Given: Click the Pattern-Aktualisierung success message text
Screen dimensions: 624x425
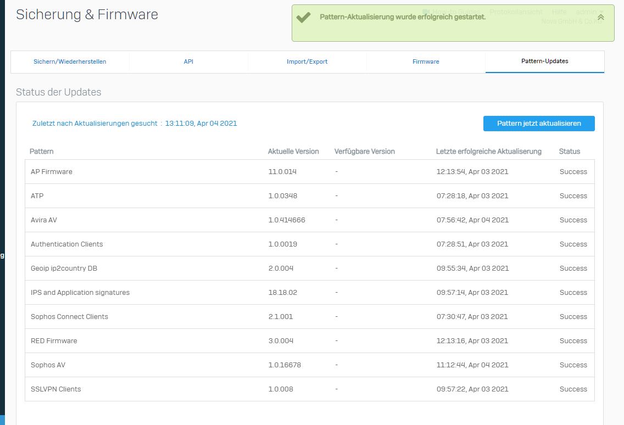Looking at the screenshot, I should pos(403,17).
